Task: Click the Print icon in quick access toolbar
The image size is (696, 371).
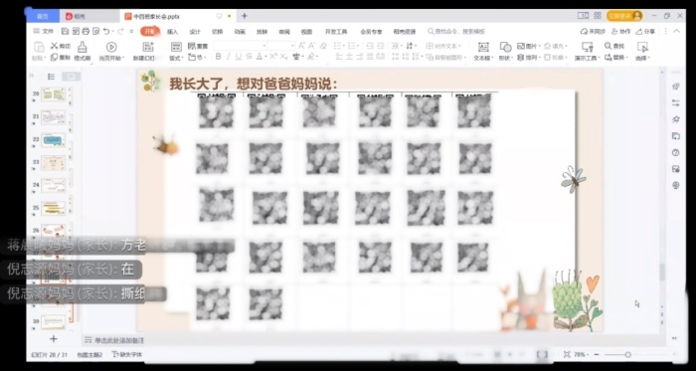Action: 86,31
